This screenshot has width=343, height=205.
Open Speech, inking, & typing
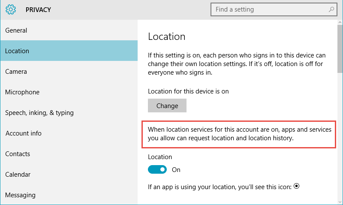tap(69, 112)
